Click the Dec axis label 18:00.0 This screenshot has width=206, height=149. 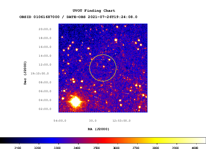[45, 38]
